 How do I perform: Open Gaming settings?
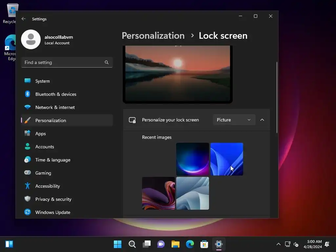tap(67, 173)
